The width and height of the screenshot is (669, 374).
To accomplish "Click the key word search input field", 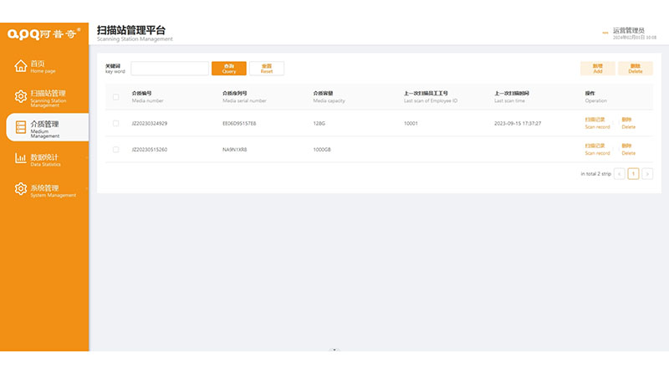I will [x=170, y=69].
